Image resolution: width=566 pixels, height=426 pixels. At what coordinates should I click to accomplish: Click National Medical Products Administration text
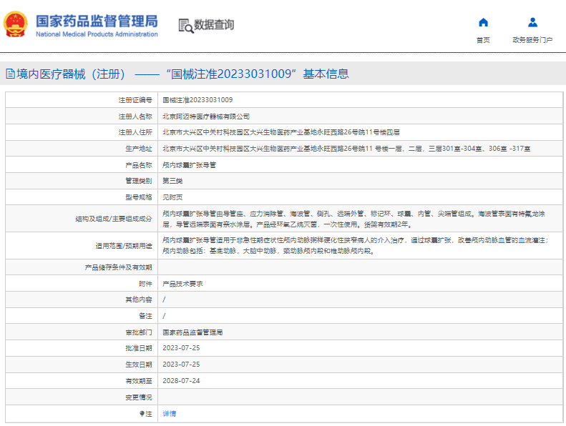(97, 34)
